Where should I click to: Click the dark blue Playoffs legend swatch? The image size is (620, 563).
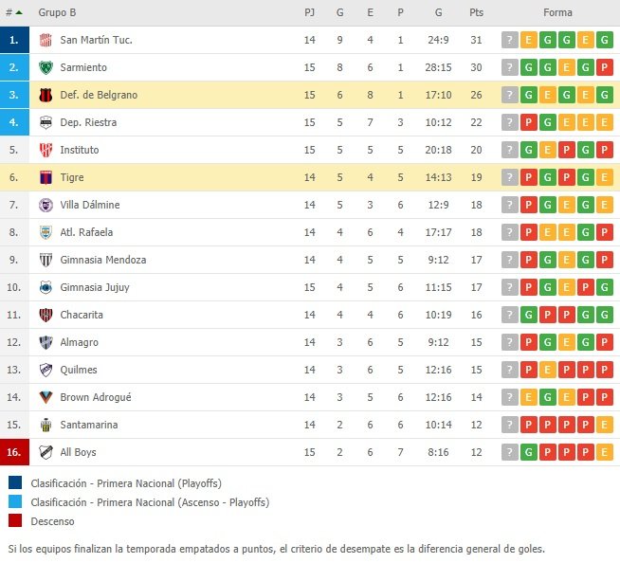pyautogui.click(x=15, y=482)
